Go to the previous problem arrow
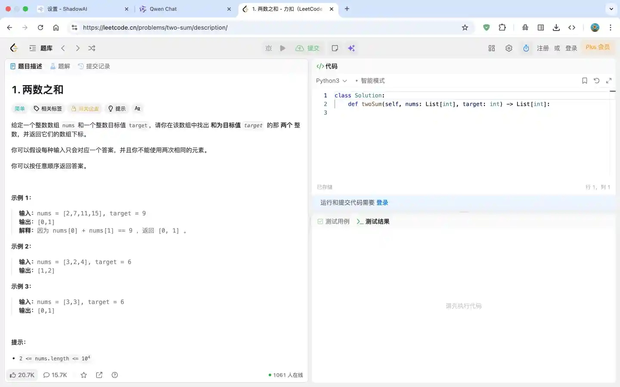The image size is (620, 387). 63,48
